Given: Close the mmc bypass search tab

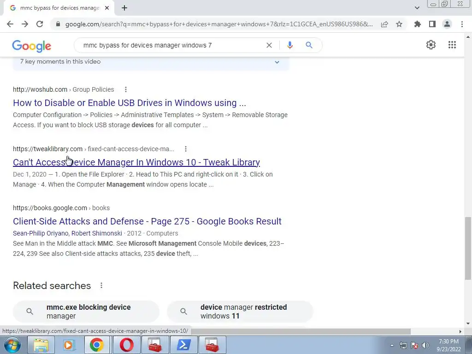Looking at the screenshot, I should click(107, 8).
